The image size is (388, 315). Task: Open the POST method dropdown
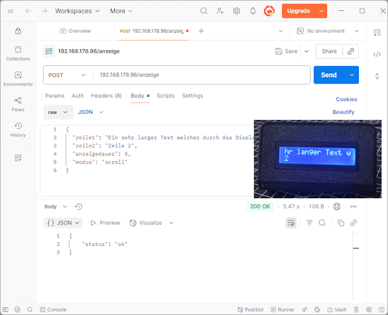(x=67, y=75)
